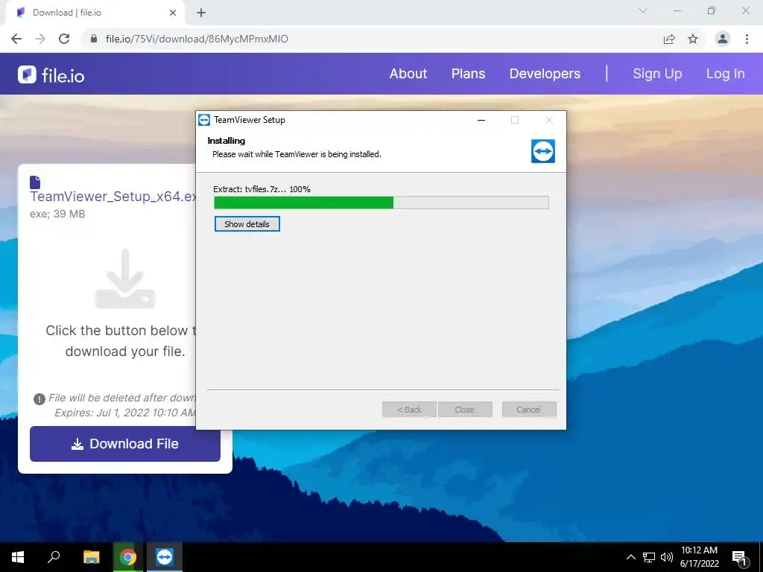The width and height of the screenshot is (763, 572).
Task: Click the browser forward arrow
Action: [40, 39]
